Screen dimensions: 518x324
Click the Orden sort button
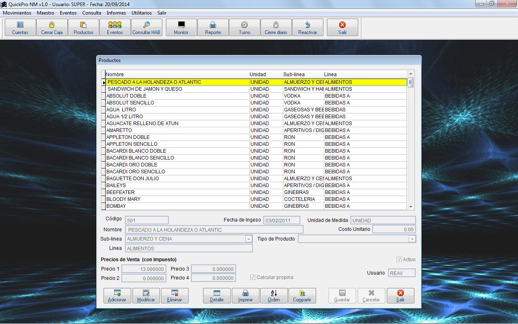pos(274,296)
